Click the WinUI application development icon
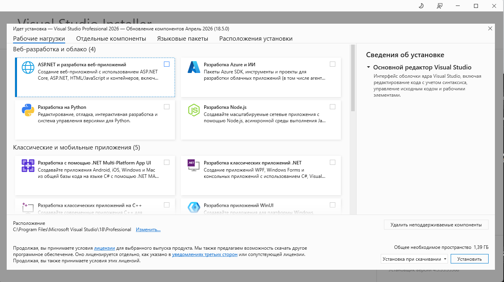This screenshot has width=504, height=282. click(x=194, y=208)
